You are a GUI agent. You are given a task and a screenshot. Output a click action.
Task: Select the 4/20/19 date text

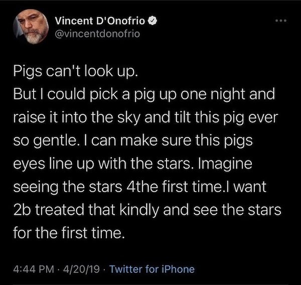tap(81, 268)
